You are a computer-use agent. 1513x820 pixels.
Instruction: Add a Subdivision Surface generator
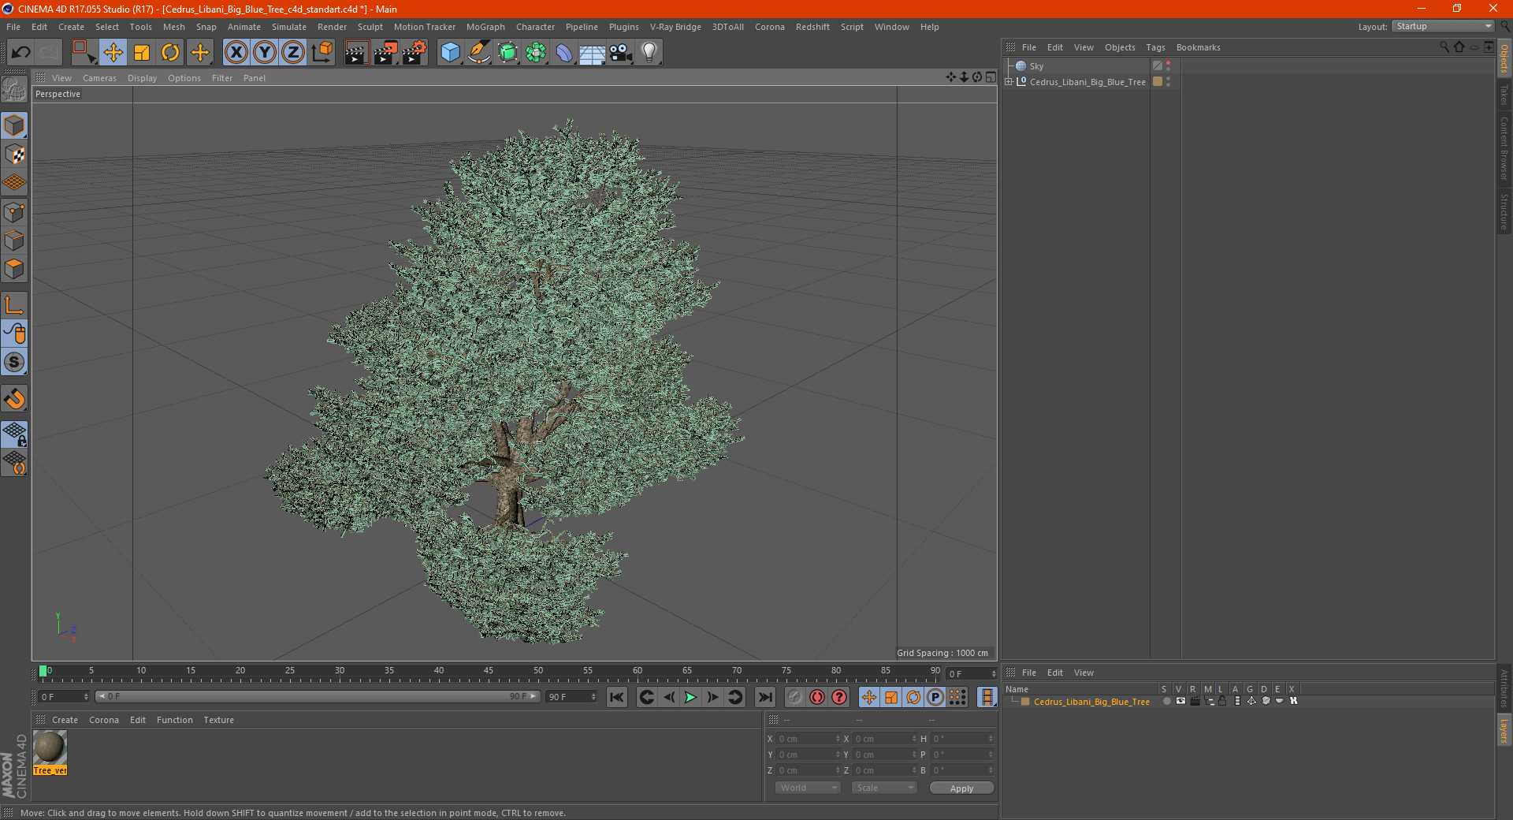[507, 53]
